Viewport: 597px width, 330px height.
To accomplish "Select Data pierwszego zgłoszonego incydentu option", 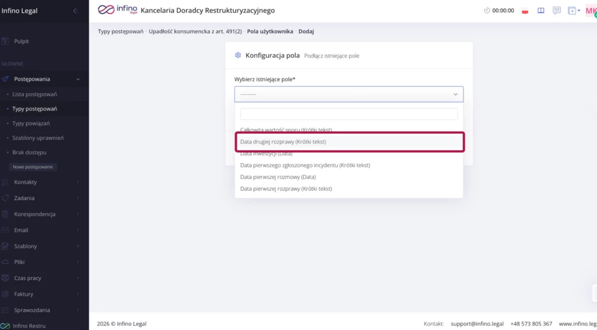I will tap(349, 165).
